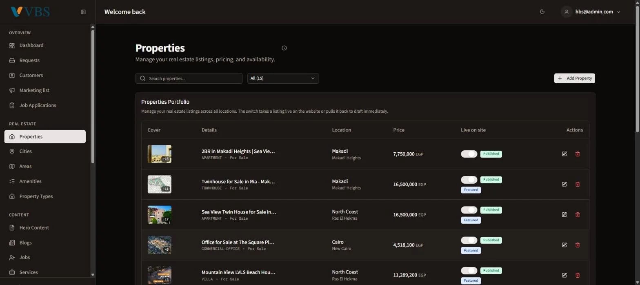The width and height of the screenshot is (640, 285).
Task: Click the Price column header
Action: point(399,130)
